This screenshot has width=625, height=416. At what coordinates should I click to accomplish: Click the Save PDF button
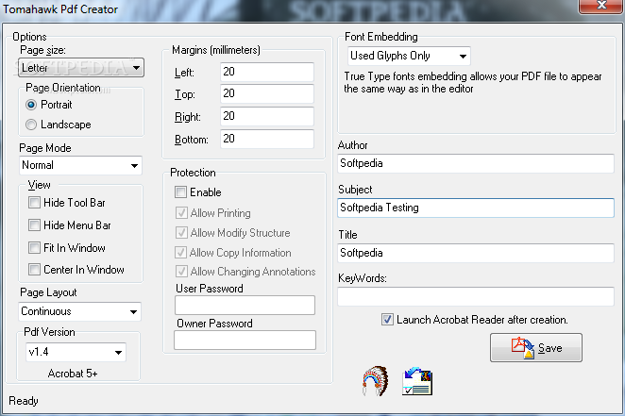pyautogui.click(x=535, y=347)
